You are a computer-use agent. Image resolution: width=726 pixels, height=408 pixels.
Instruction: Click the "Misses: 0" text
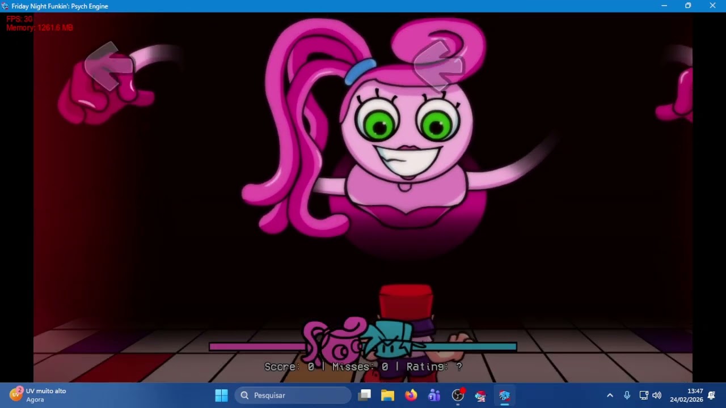click(360, 367)
